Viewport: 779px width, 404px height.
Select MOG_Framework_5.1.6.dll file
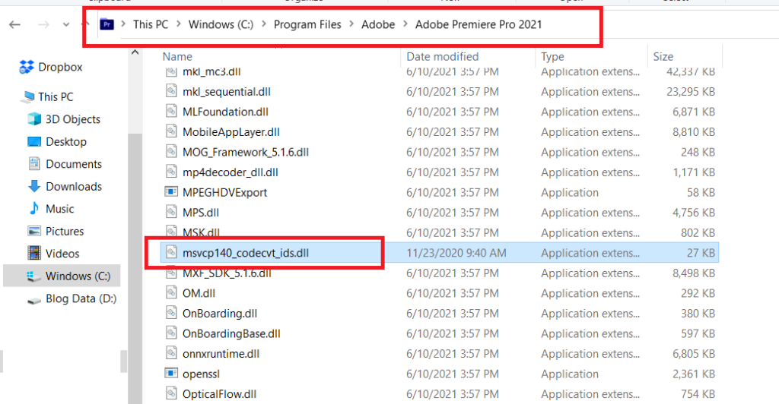[246, 152]
